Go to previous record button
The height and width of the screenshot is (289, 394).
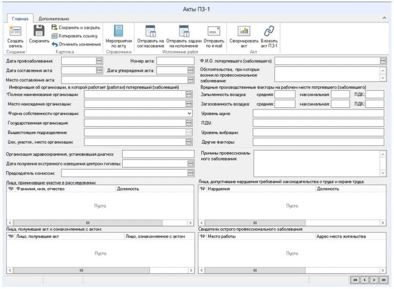[365, 280]
